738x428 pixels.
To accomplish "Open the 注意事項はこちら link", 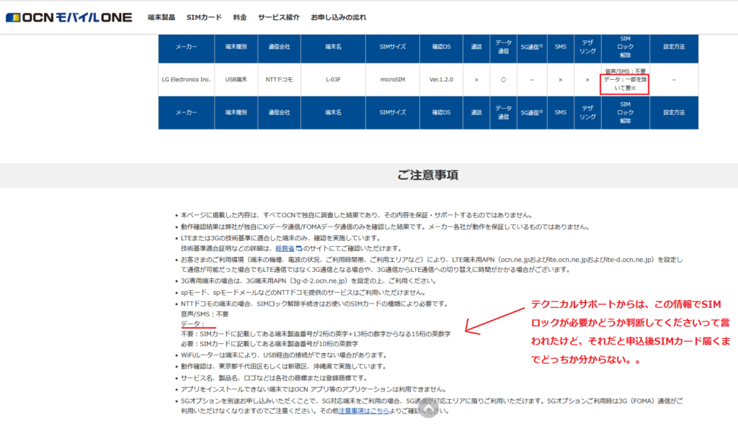I will [x=364, y=411].
